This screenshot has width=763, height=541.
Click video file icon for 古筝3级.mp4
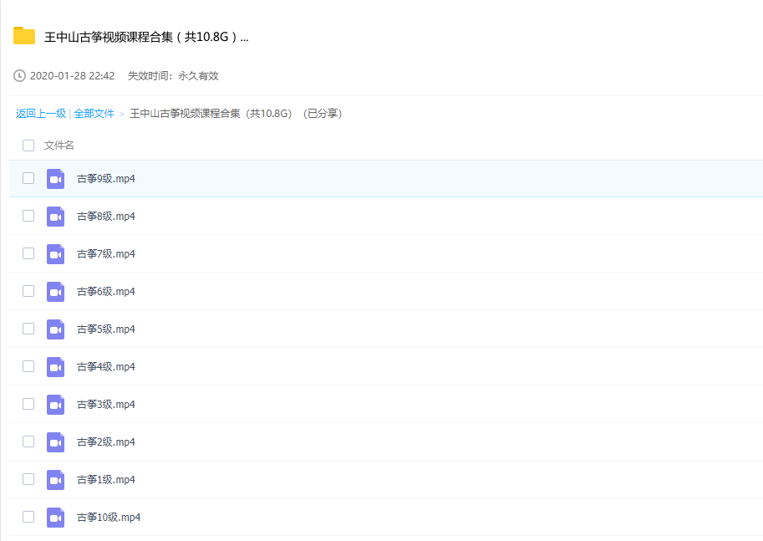pyautogui.click(x=55, y=405)
